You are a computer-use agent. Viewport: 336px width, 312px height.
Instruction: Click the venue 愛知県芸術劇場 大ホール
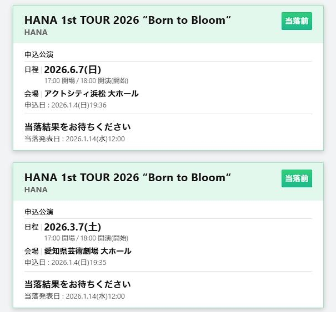click(88, 251)
